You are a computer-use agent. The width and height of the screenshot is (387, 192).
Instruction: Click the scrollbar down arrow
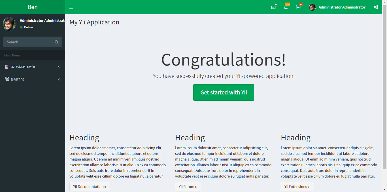coord(384,189)
